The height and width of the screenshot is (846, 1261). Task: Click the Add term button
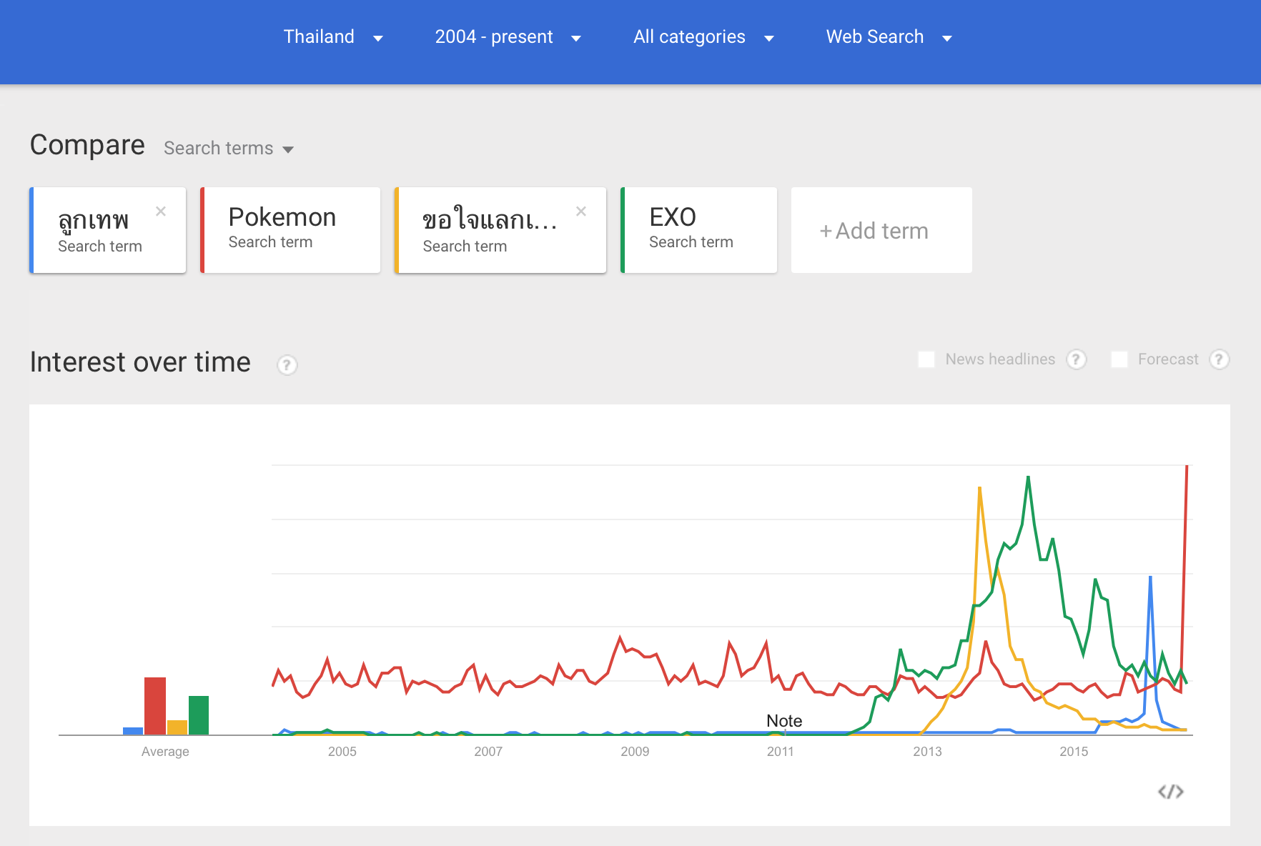point(881,231)
